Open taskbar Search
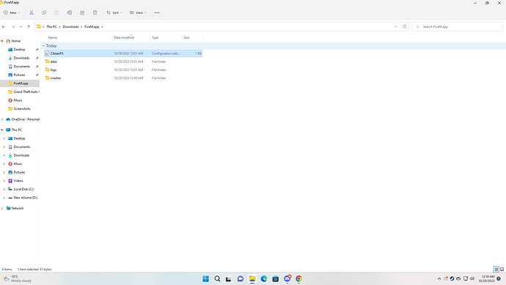 [218, 279]
